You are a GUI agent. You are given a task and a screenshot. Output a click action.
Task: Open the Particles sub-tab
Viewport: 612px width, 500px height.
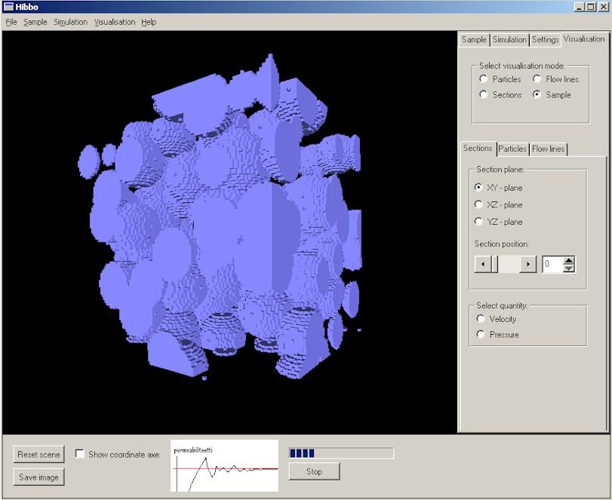[x=512, y=149]
